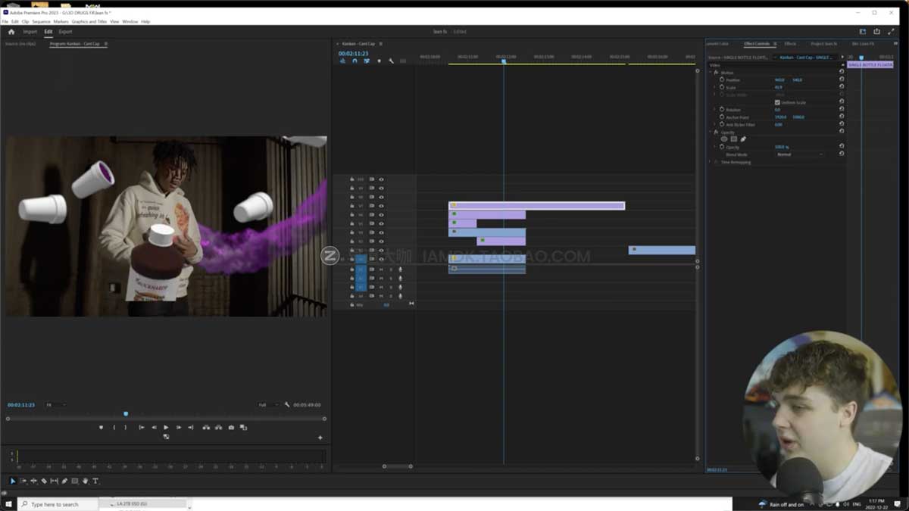Toggle Uniform Scale checkbox

click(x=777, y=102)
